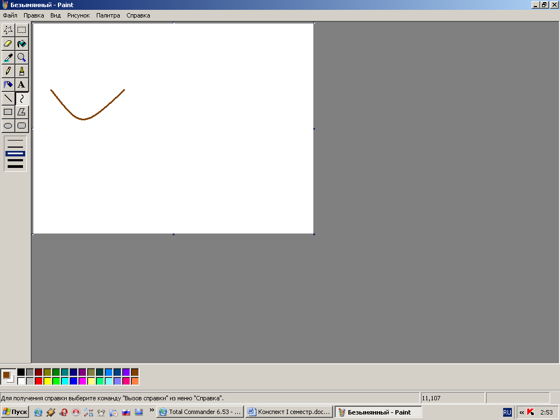Launch Total Commander from quick launch
The width and height of the screenshot is (560, 420).
coord(38,412)
